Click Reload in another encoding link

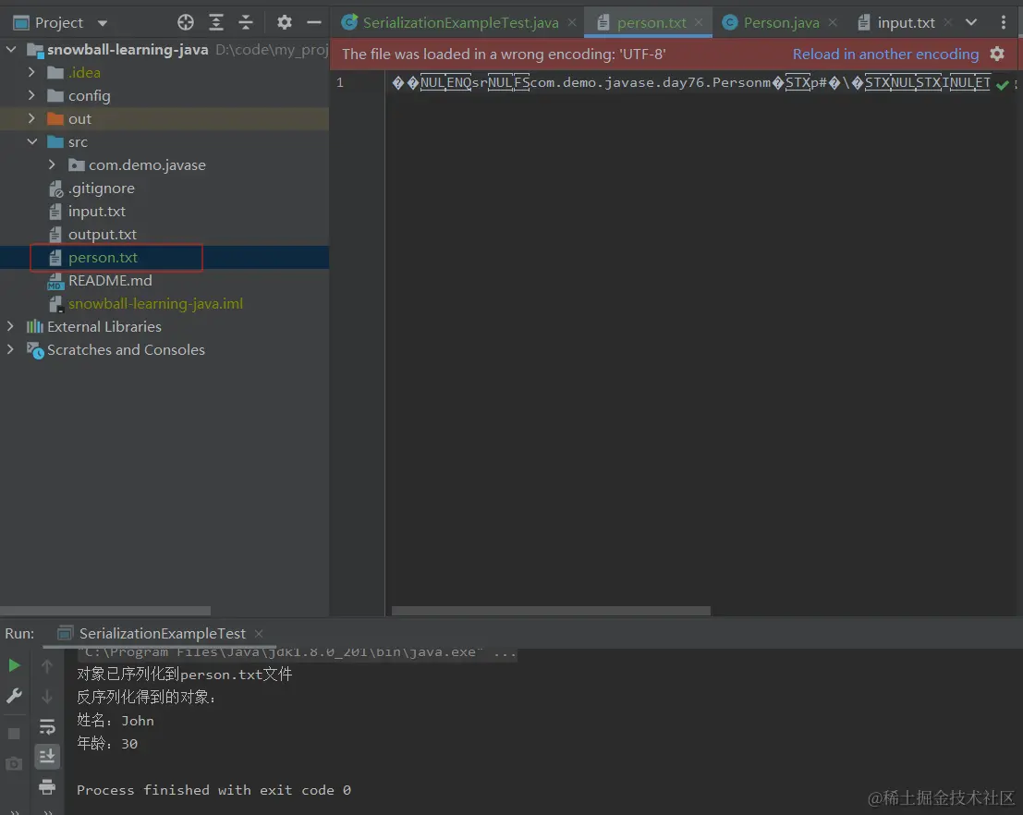pyautogui.click(x=885, y=55)
